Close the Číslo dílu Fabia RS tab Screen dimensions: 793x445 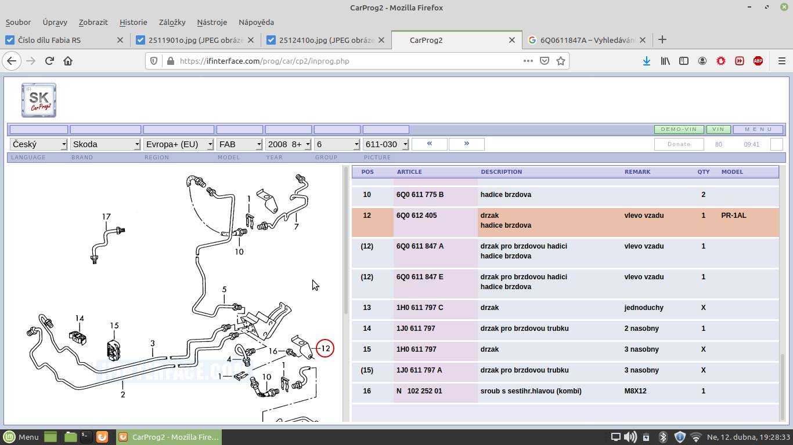[x=120, y=40]
